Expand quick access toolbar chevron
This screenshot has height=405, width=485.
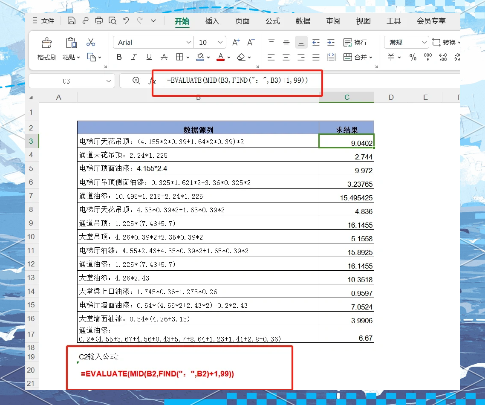coord(153,21)
